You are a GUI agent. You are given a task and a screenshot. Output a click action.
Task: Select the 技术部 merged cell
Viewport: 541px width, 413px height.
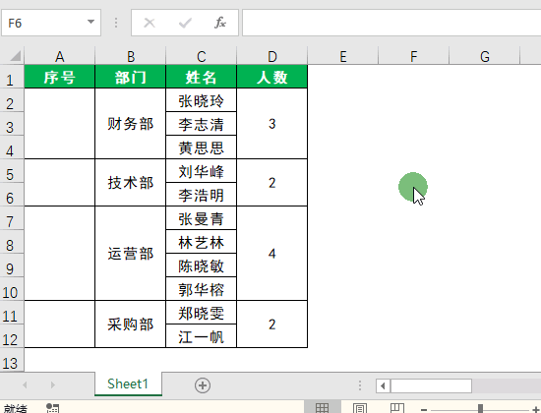click(x=131, y=183)
